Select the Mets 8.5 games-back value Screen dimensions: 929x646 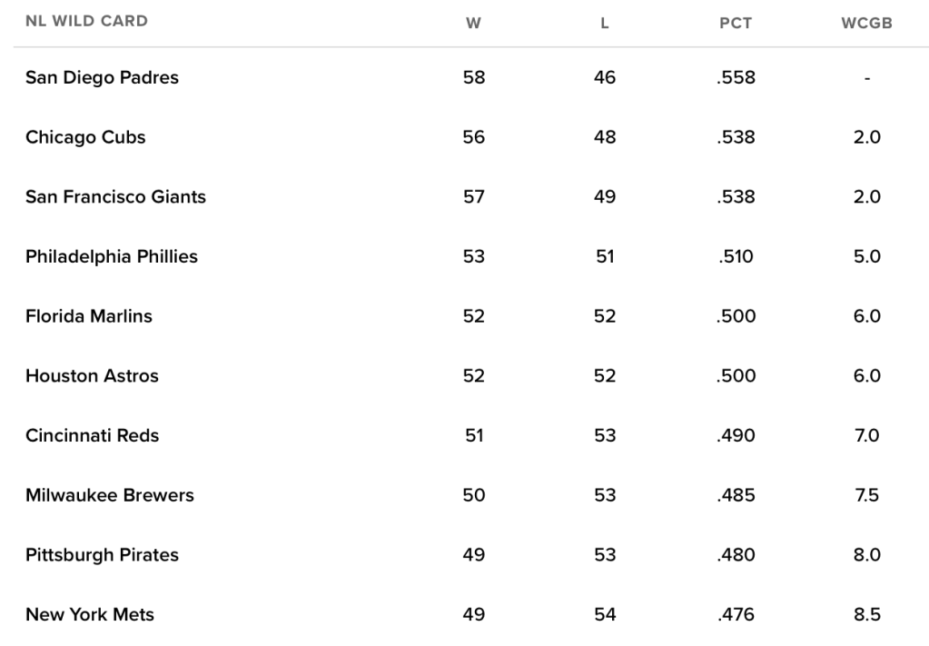coord(867,615)
